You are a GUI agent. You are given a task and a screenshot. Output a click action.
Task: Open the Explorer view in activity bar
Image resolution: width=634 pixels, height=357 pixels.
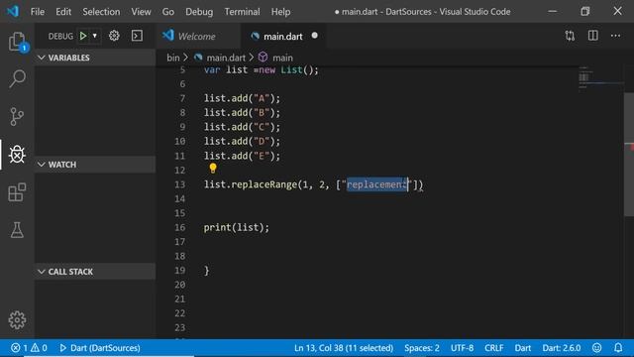17,41
